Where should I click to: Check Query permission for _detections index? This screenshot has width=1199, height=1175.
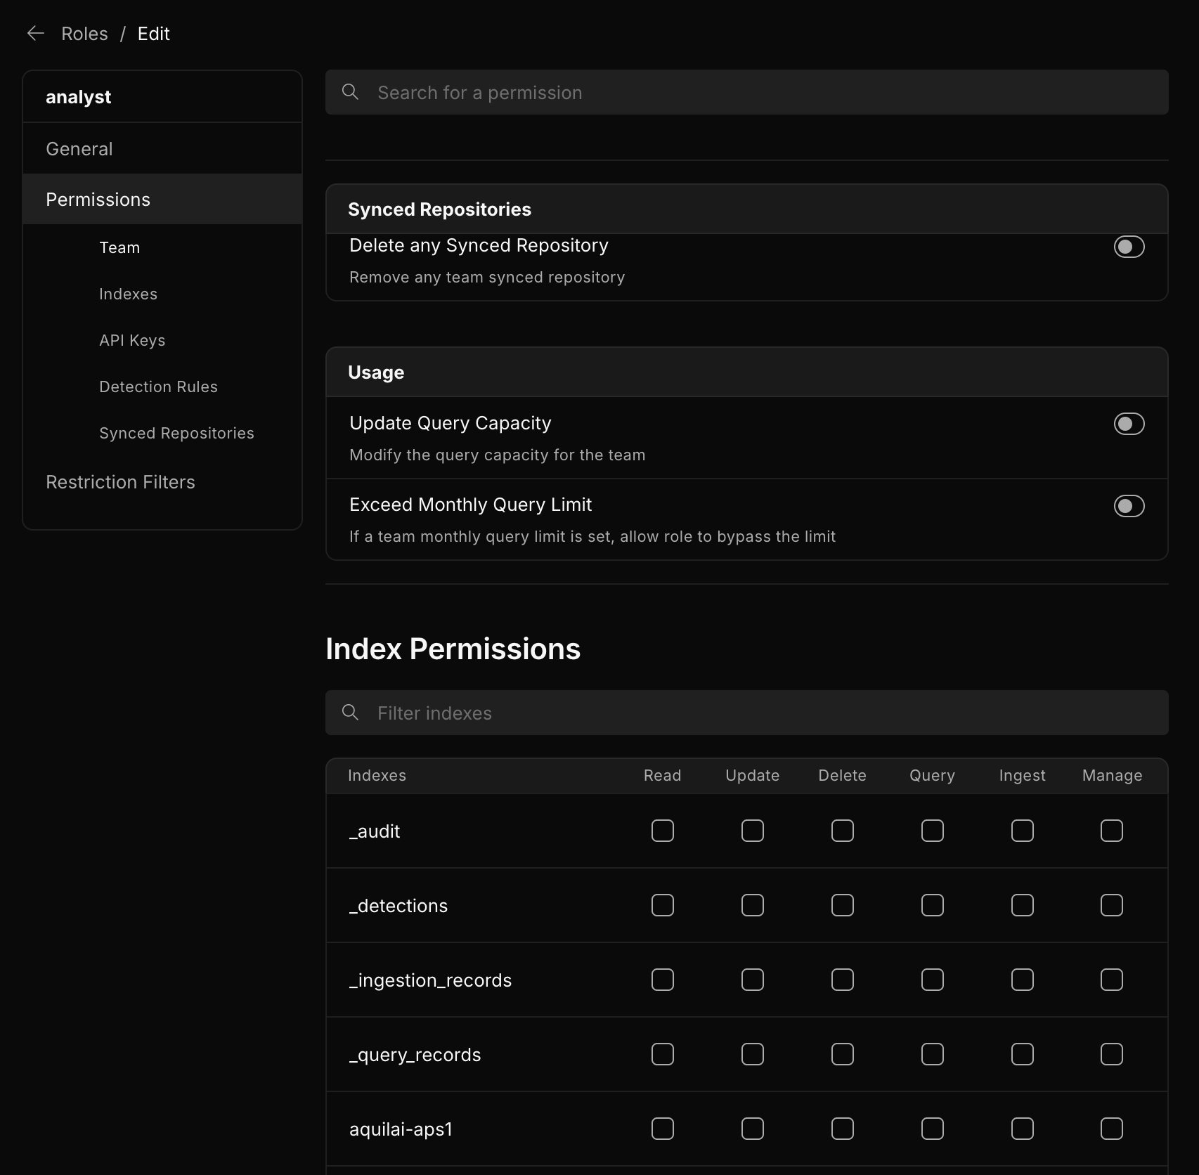pyautogui.click(x=932, y=905)
